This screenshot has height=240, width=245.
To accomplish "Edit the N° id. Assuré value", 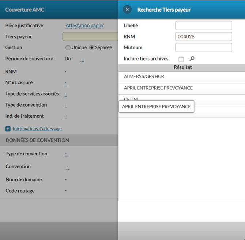I will click(x=66, y=83).
